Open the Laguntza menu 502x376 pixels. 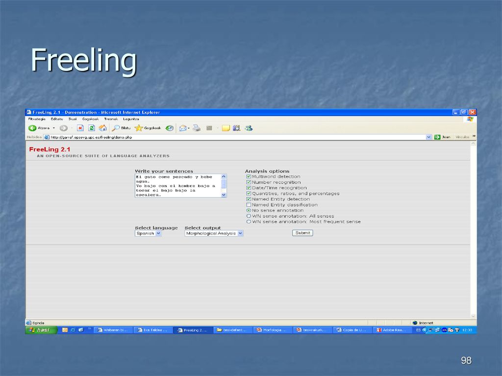click(131, 119)
